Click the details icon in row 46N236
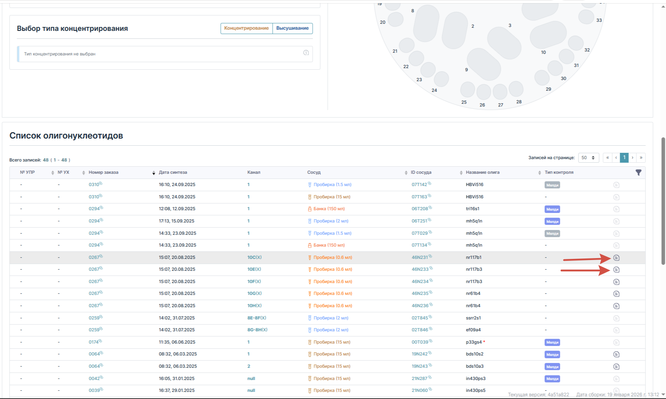This screenshot has width=666, height=399. click(616, 306)
